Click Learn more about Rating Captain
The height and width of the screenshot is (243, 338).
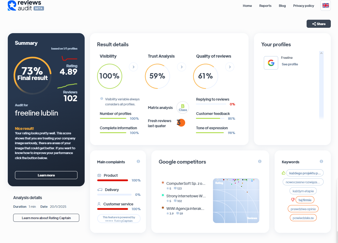coord(46,218)
